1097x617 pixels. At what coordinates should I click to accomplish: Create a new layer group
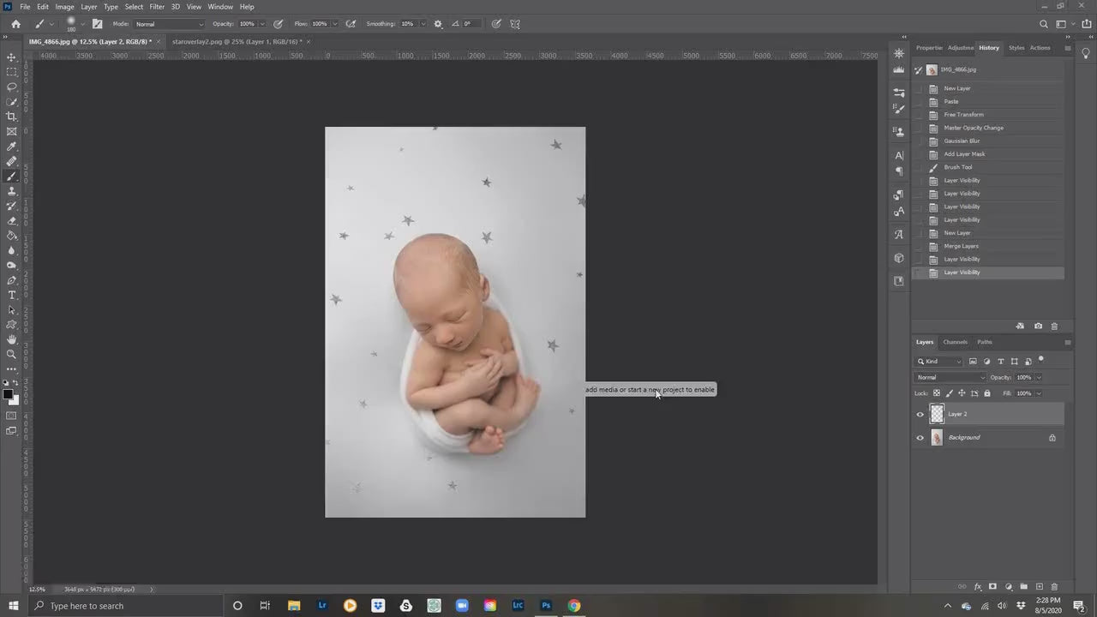point(1024,587)
